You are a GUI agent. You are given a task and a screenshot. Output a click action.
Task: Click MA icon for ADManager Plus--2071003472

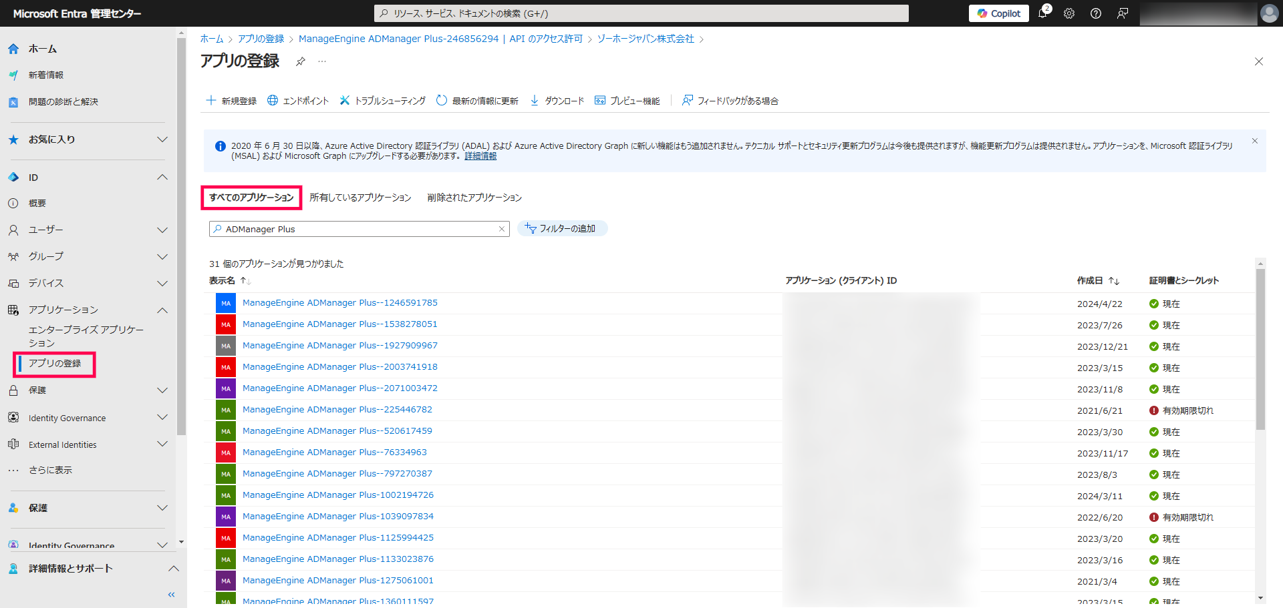pyautogui.click(x=226, y=388)
